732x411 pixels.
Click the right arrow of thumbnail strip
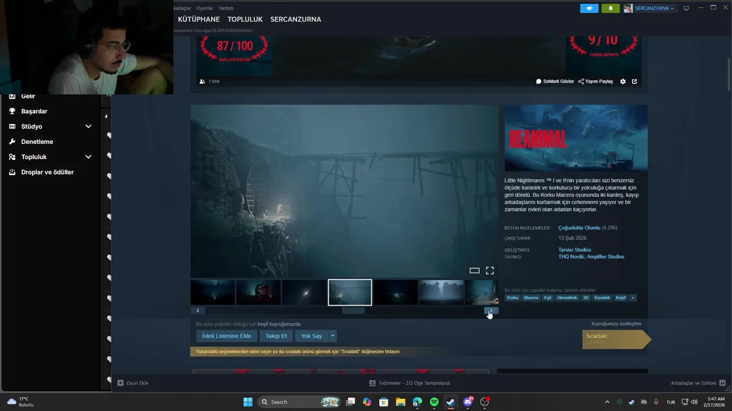tap(491, 311)
